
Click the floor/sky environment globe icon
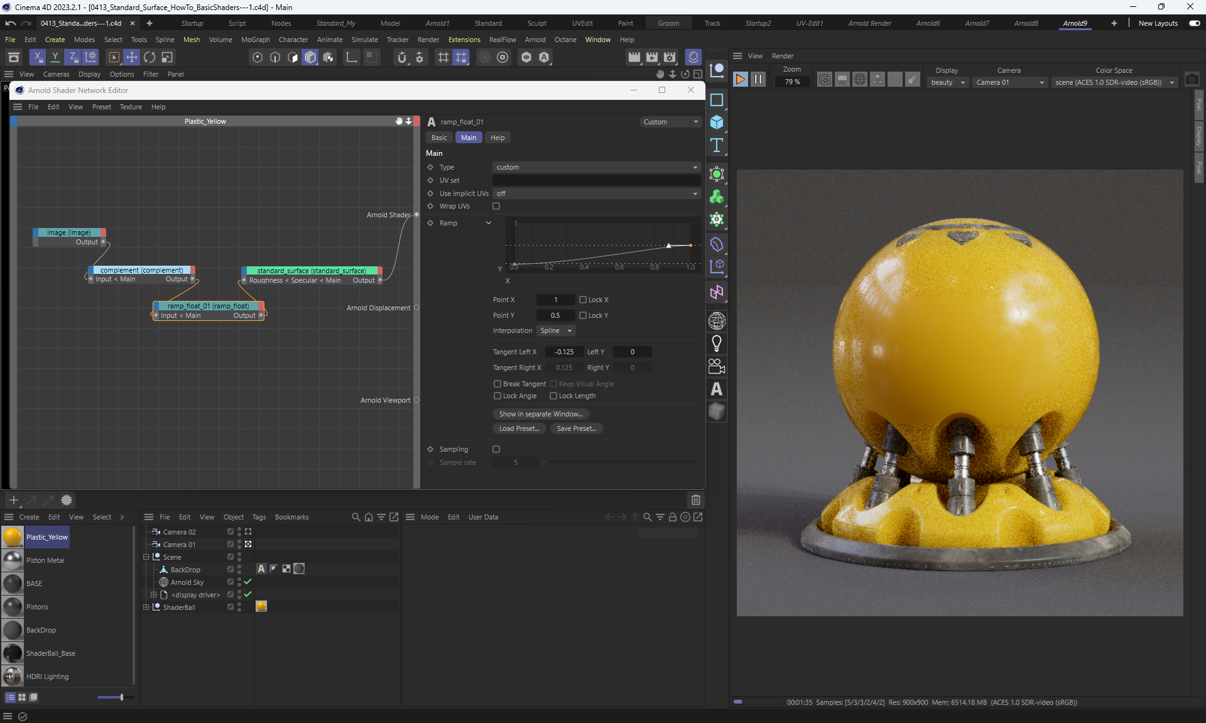click(x=717, y=321)
